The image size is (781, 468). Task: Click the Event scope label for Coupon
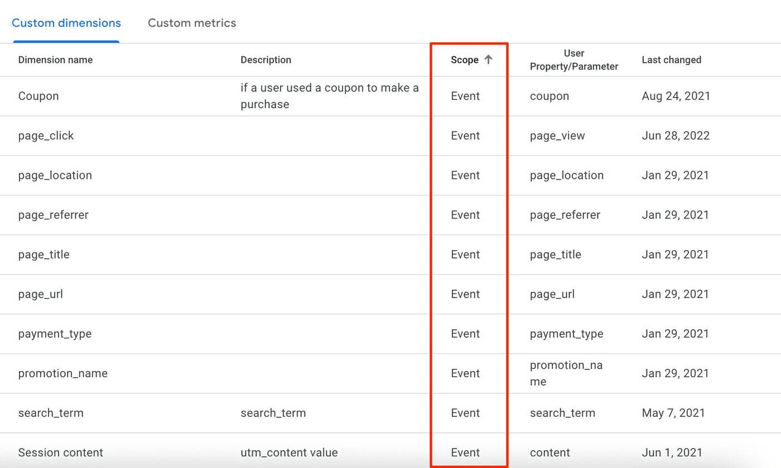pos(465,96)
